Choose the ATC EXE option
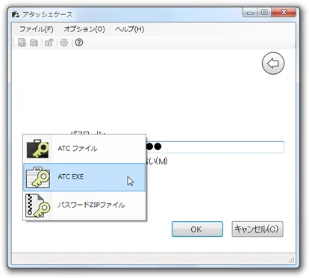309x278 pixels. pos(84,177)
